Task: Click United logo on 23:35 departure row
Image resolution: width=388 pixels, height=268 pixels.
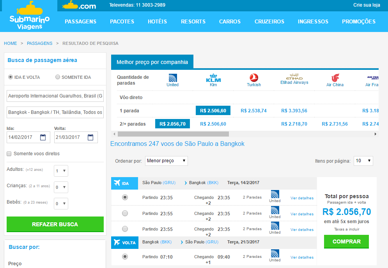Action: coord(275,194)
